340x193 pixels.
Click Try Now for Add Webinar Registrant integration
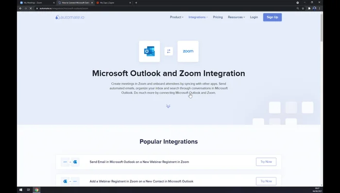266,181
